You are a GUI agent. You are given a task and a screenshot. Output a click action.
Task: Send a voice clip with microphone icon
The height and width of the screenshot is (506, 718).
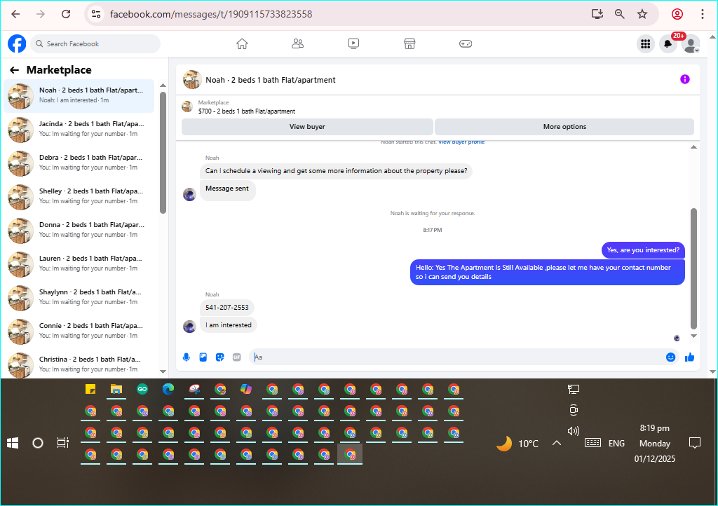click(x=187, y=357)
